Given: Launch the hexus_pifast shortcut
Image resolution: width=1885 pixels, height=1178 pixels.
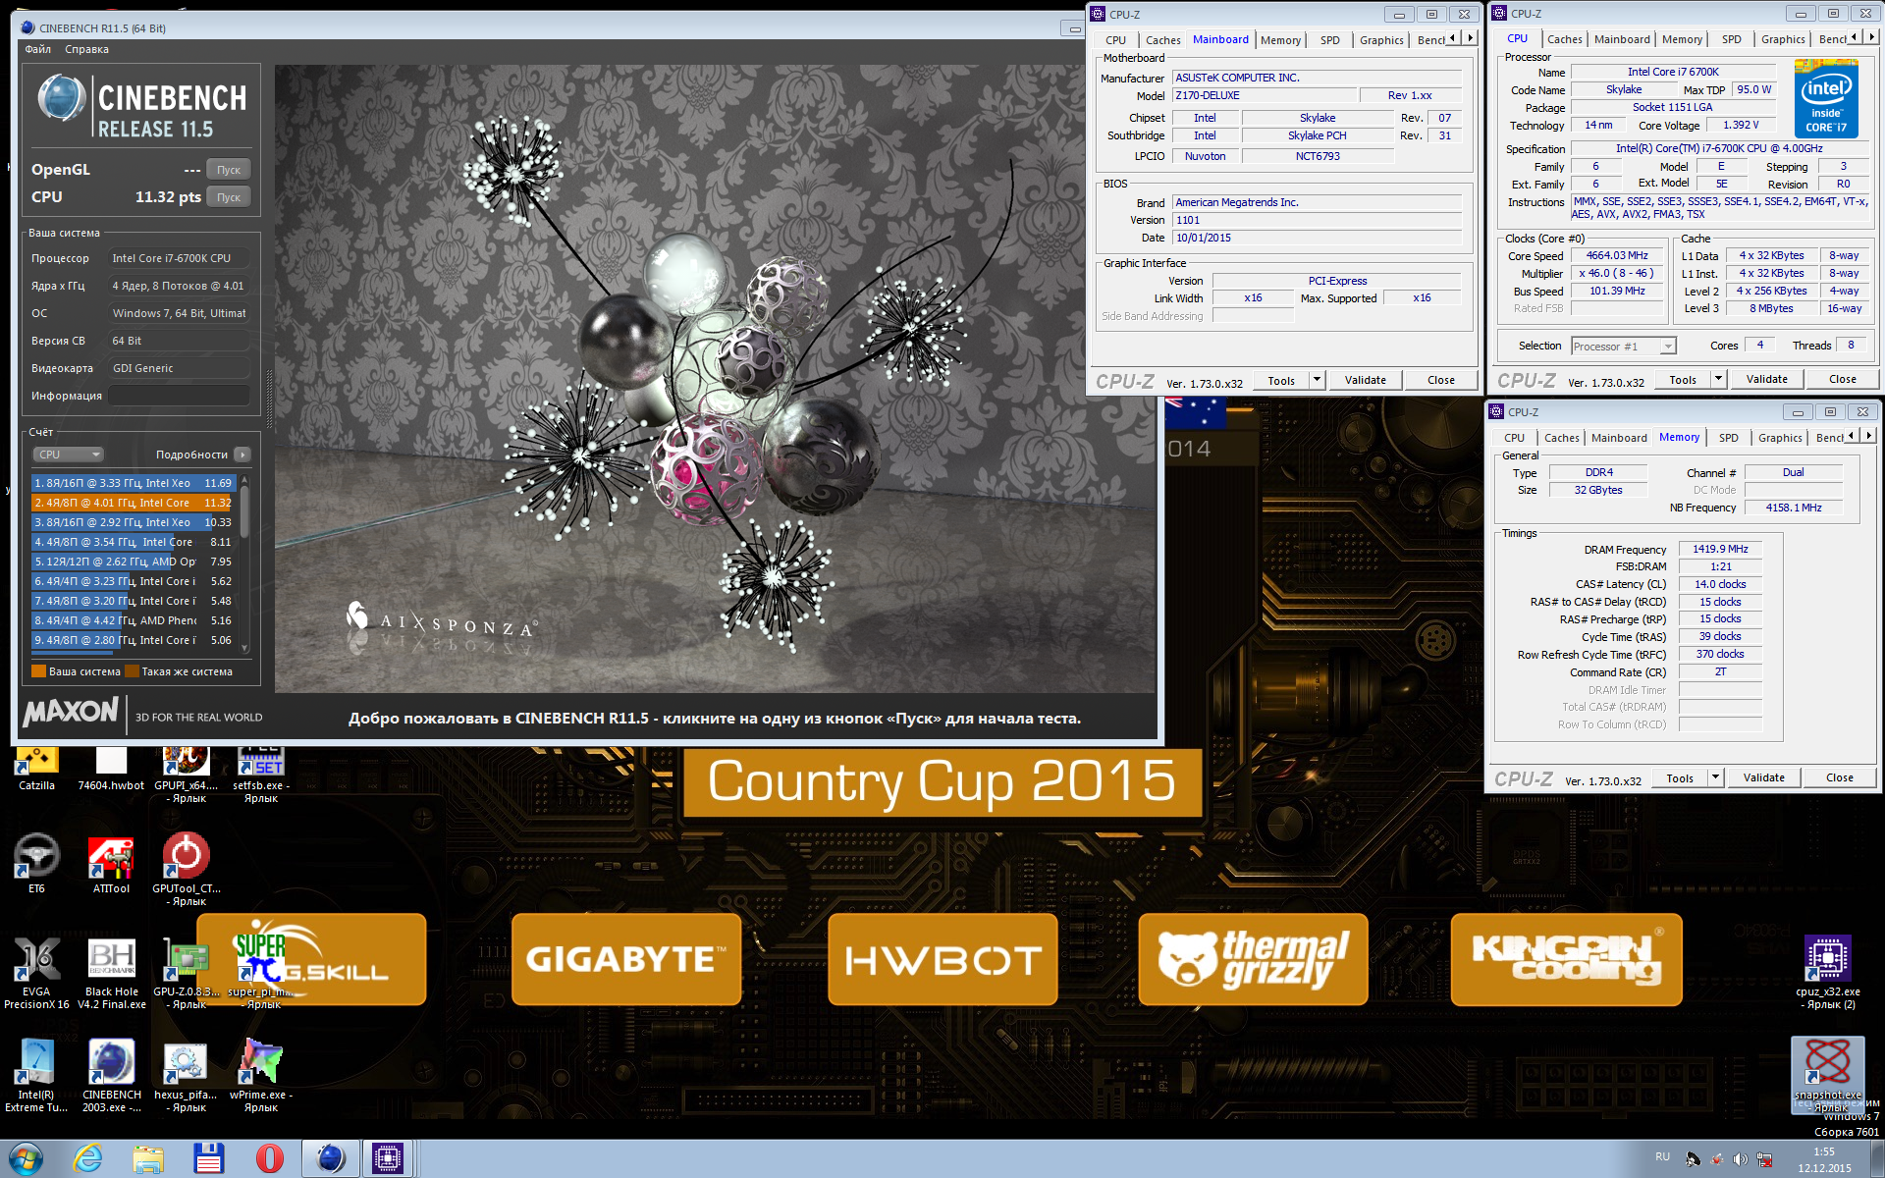Looking at the screenshot, I should (x=186, y=1075).
